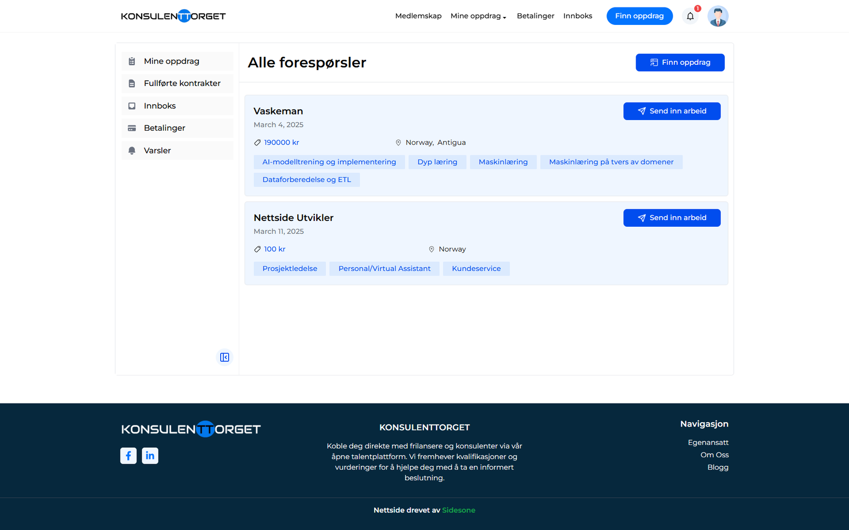Click the Varsler bell icon in sidebar
Screen dimensions: 849x530
pyautogui.click(x=132, y=151)
